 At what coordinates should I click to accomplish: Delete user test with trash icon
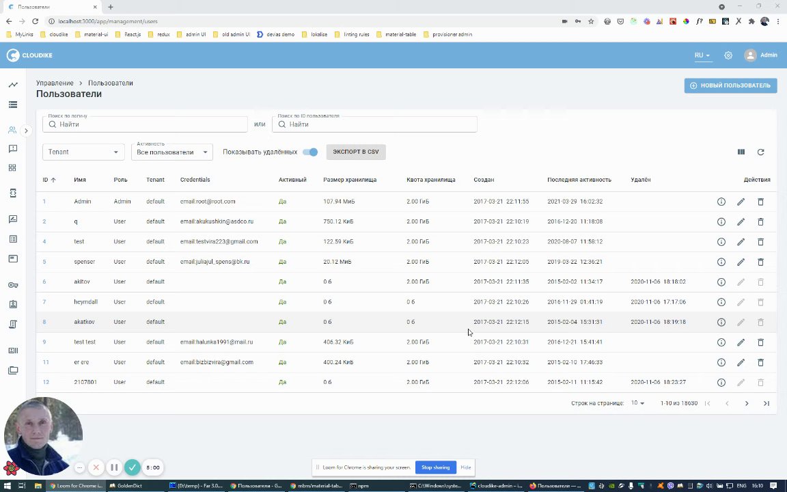[x=760, y=241]
